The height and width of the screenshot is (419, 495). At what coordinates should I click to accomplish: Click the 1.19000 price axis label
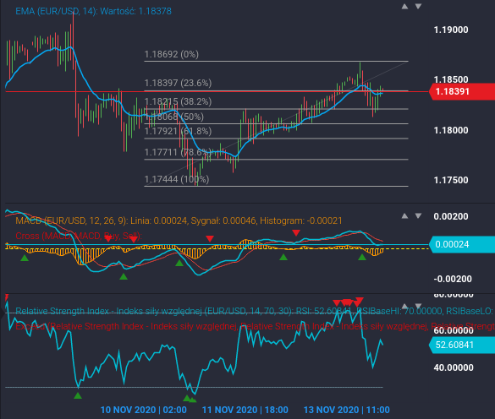451,30
